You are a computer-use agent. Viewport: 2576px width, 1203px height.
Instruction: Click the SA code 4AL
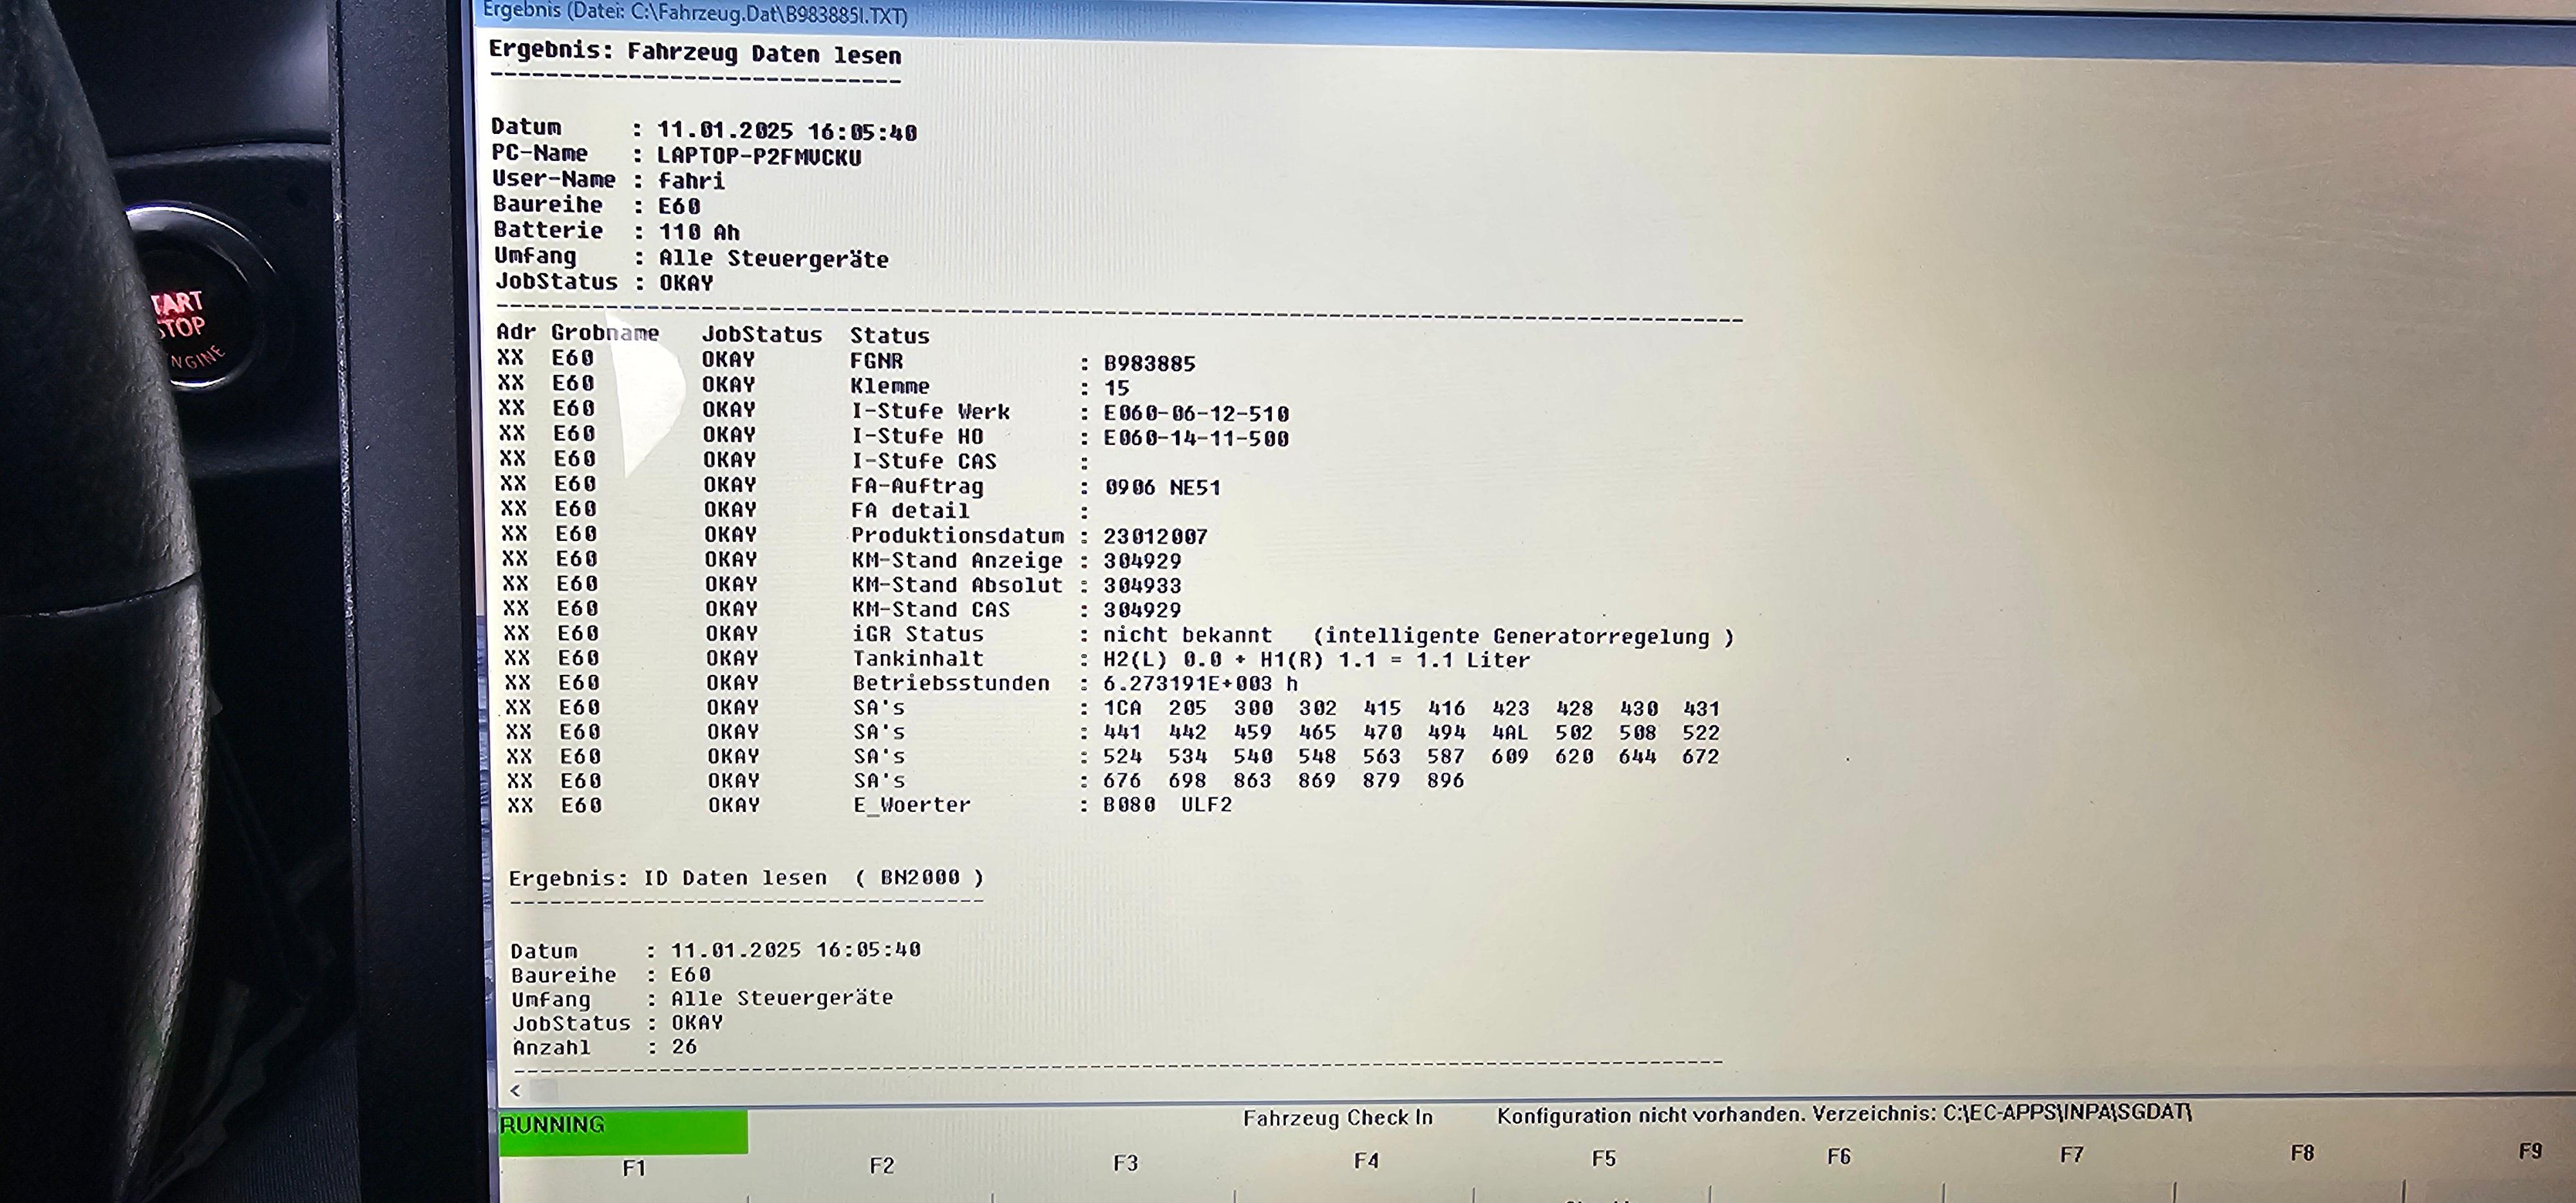(x=1510, y=732)
